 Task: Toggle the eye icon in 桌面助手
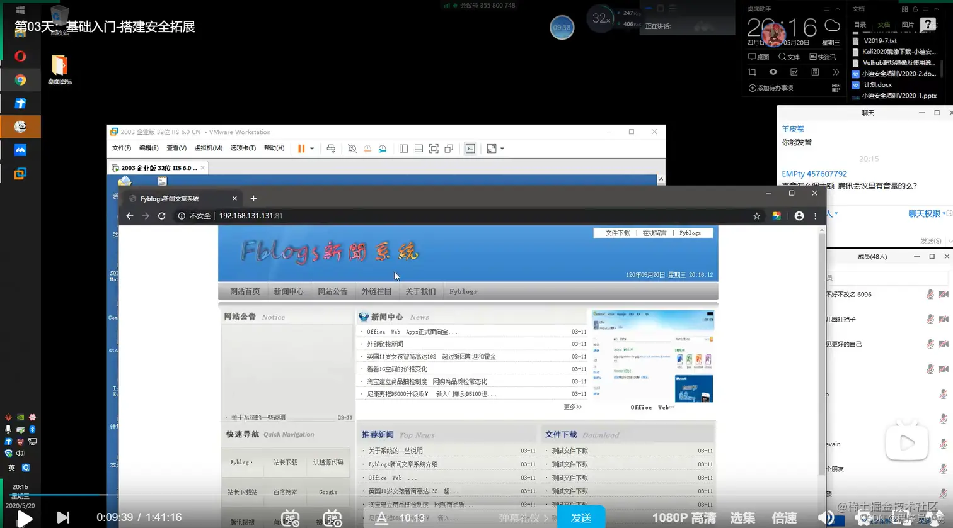(x=773, y=72)
